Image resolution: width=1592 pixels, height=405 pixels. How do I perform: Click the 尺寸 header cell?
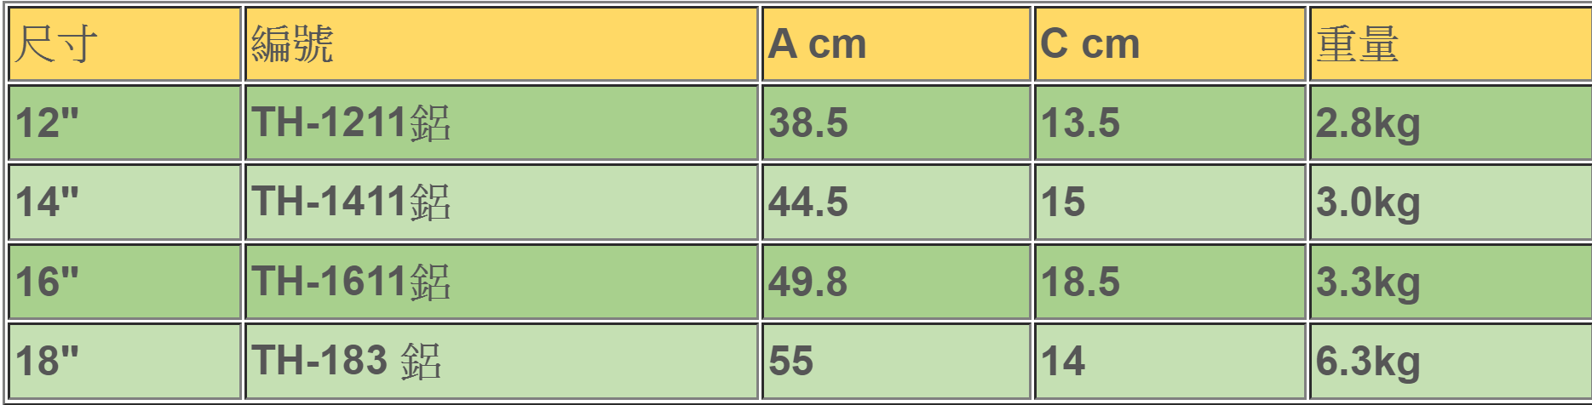tap(124, 44)
